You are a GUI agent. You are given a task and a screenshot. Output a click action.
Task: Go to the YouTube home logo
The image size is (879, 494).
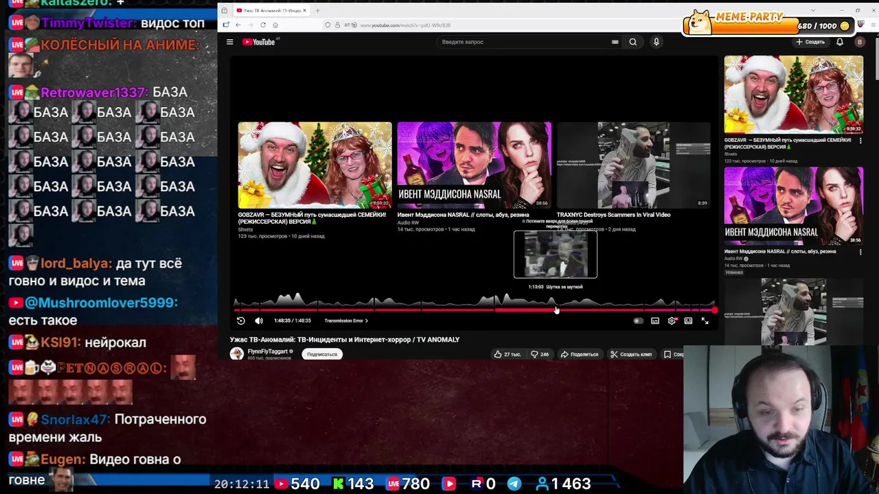(x=259, y=42)
